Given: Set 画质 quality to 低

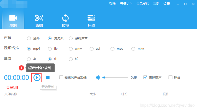Looking at the screenshot, I should point(71,59).
